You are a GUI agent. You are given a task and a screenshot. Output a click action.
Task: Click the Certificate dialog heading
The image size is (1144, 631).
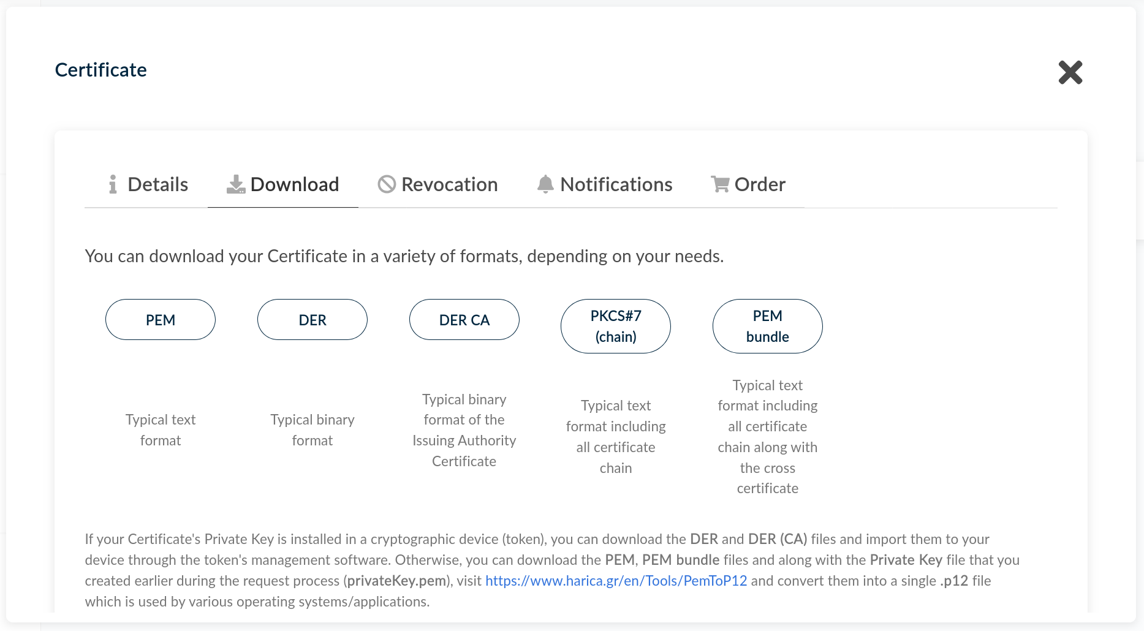(101, 70)
